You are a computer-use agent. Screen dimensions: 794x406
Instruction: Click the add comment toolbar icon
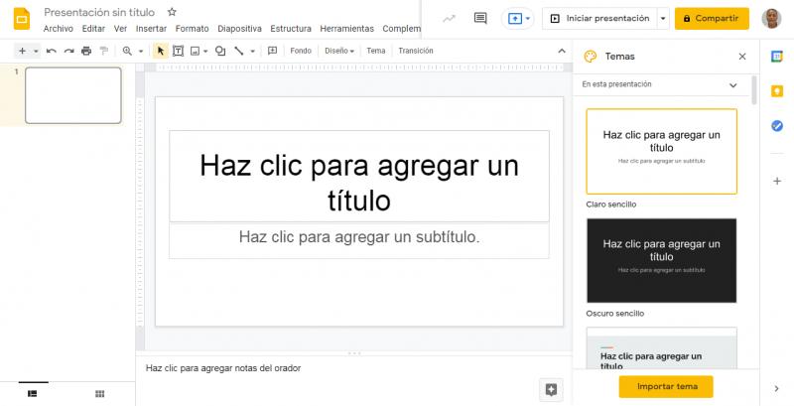(x=272, y=51)
